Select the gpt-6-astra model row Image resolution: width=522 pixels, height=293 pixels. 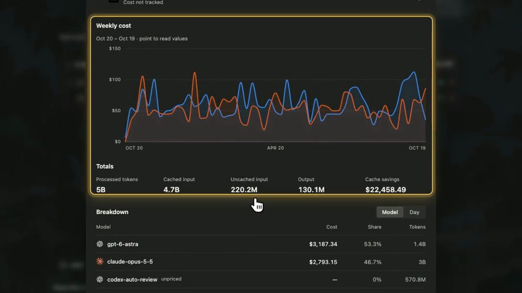[261, 244]
